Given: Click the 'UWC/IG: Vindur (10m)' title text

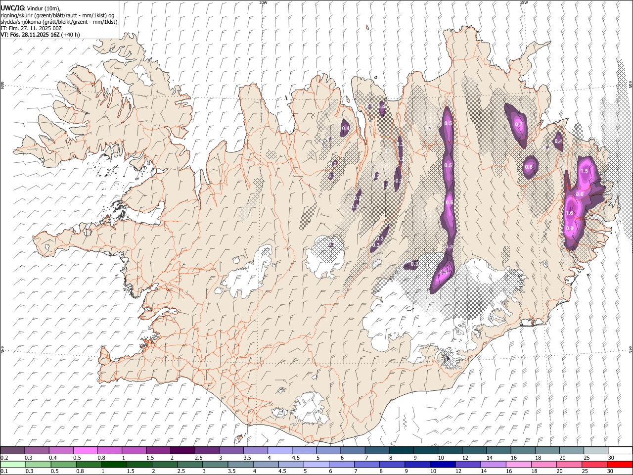Looking at the screenshot, I should click(x=31, y=8).
